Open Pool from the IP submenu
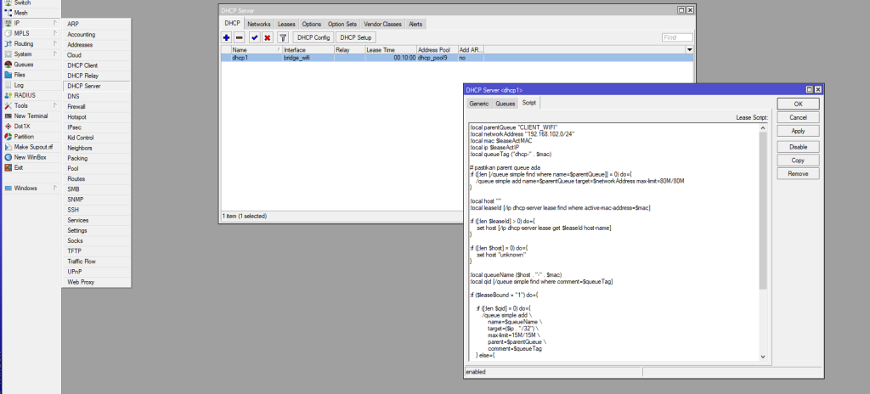 click(97, 169)
